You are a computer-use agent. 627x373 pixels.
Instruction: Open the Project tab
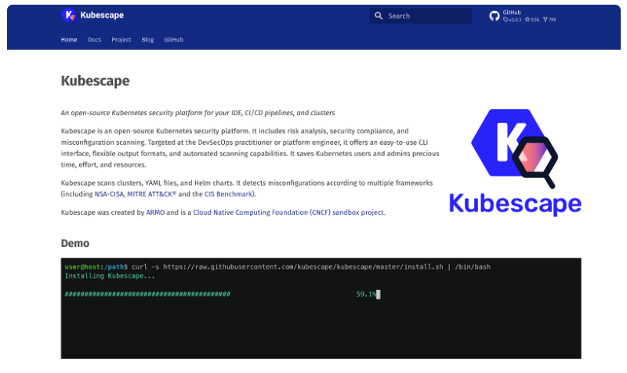pyautogui.click(x=121, y=40)
